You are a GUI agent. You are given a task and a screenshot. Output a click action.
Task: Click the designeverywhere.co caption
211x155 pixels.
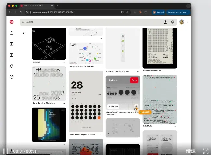click(x=152, y=71)
